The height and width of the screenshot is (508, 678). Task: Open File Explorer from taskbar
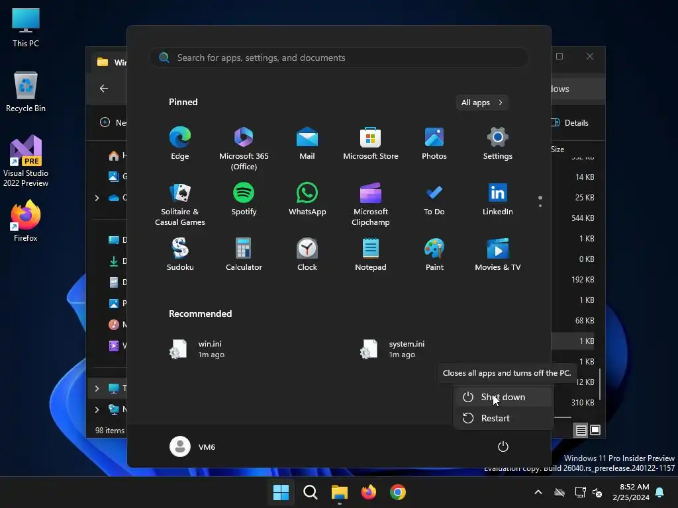[x=340, y=492]
